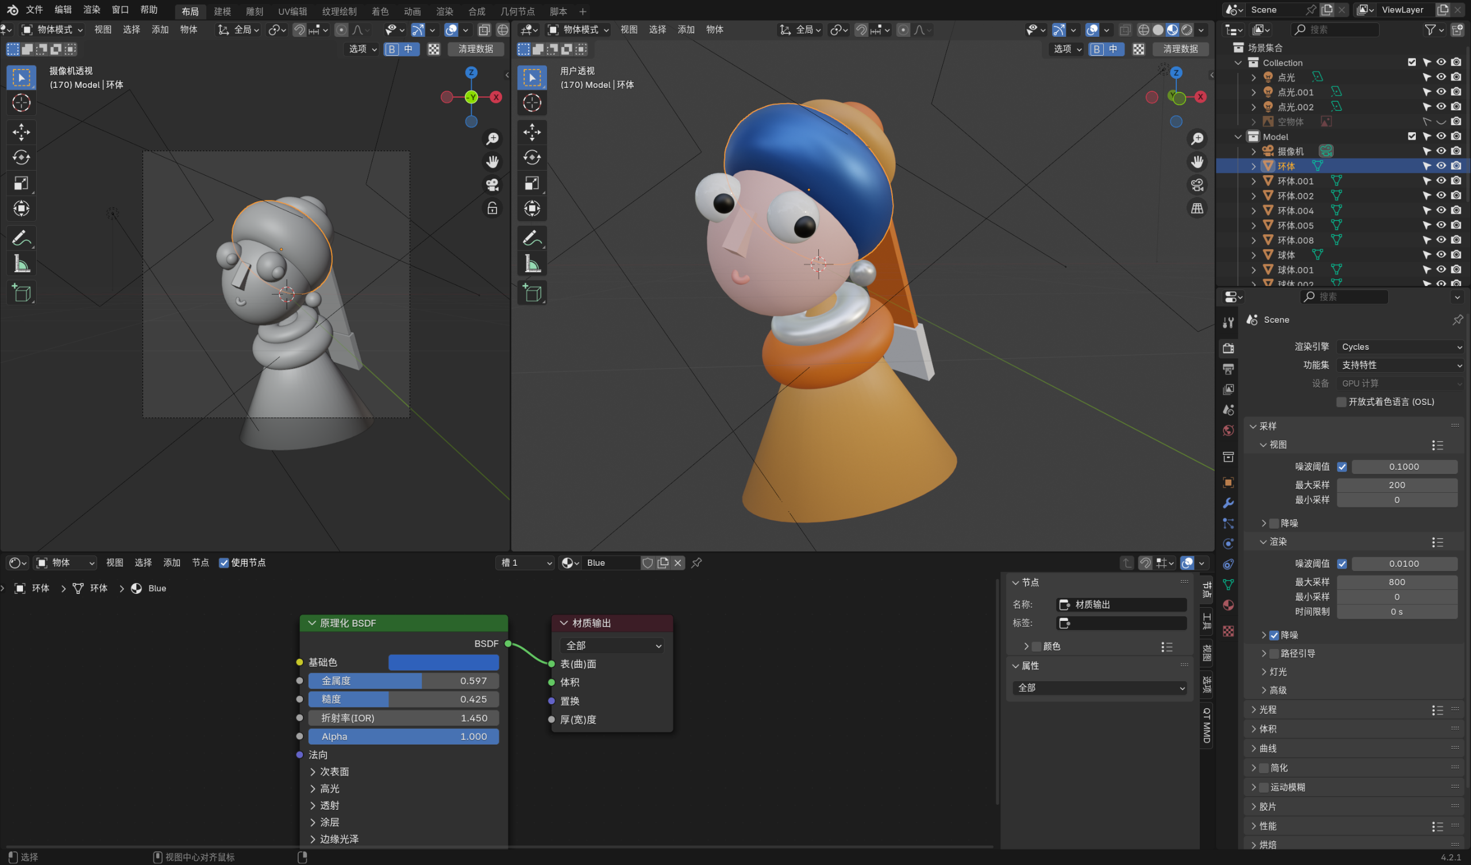The image size is (1471, 865).
Task: Toggle viewport noise threshold checkbox
Action: 1341,467
